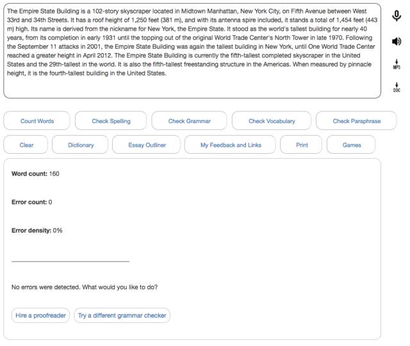Download the text via the DOC icon
This screenshot has height=346, width=410.
(396, 88)
